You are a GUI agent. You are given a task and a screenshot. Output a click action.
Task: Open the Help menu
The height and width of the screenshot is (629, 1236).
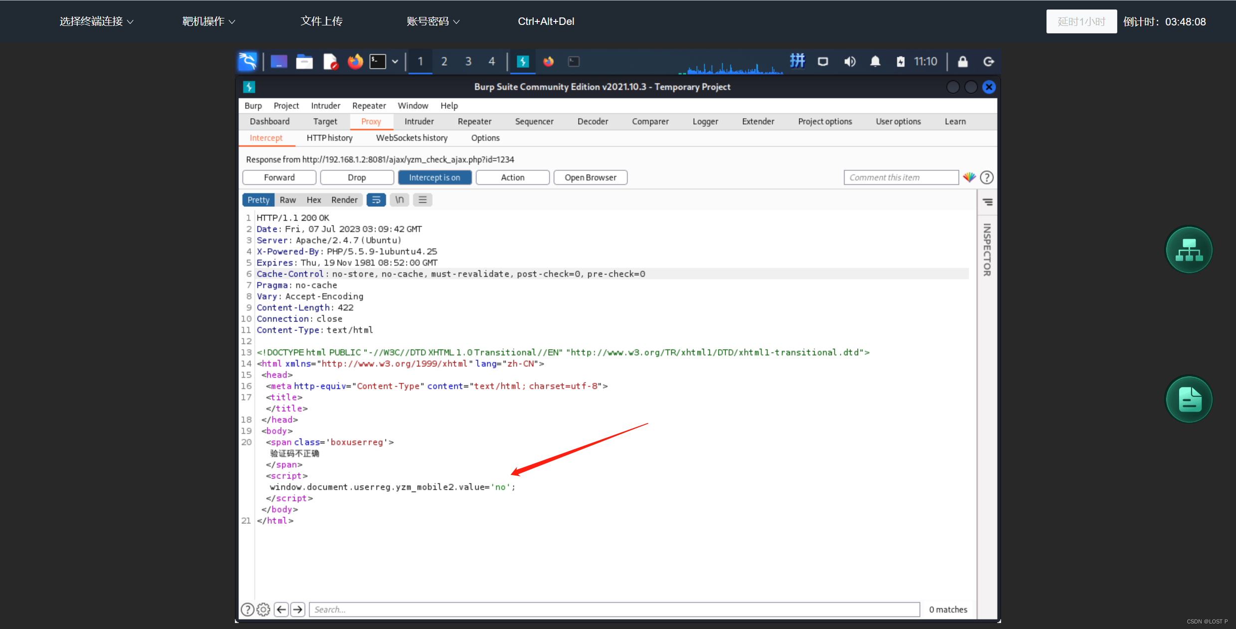pos(449,106)
